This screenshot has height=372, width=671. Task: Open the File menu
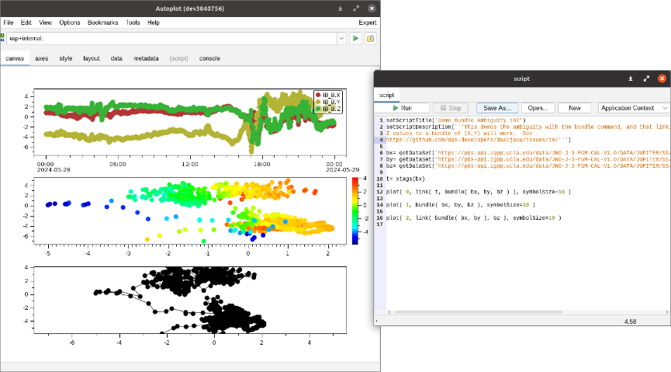click(9, 23)
